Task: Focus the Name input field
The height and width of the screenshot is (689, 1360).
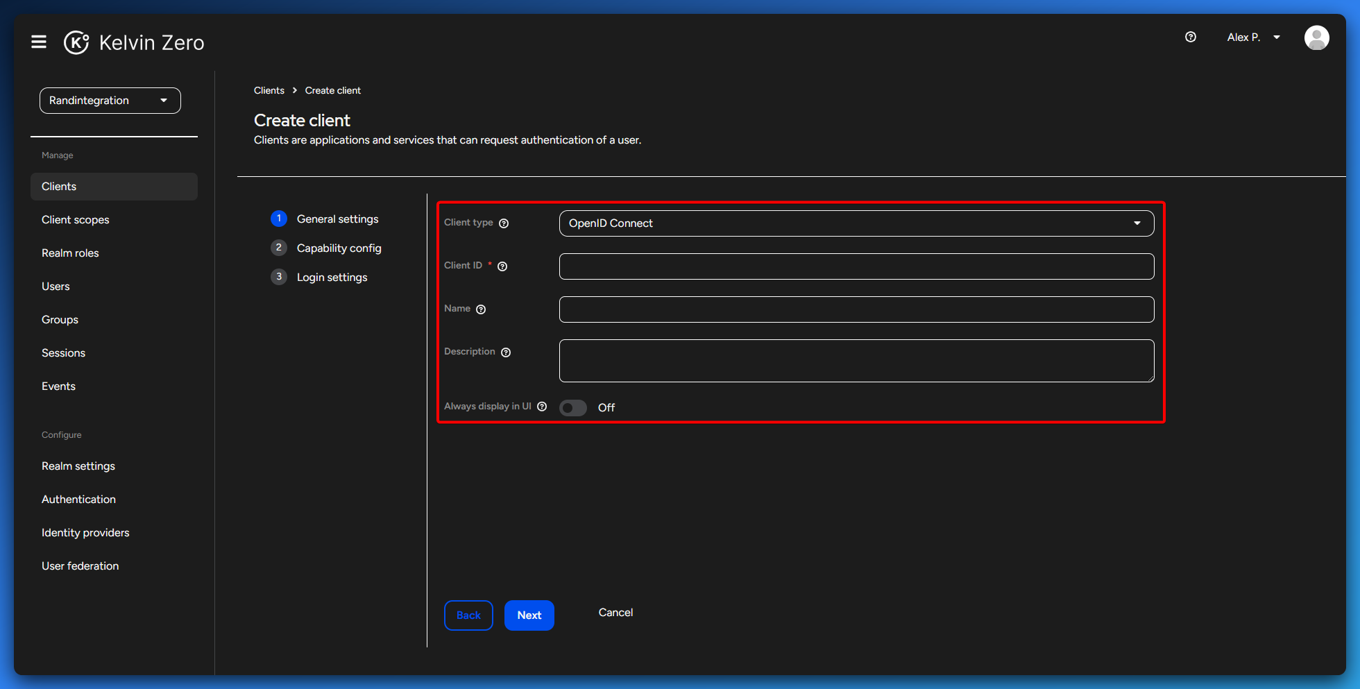Action: 856,309
